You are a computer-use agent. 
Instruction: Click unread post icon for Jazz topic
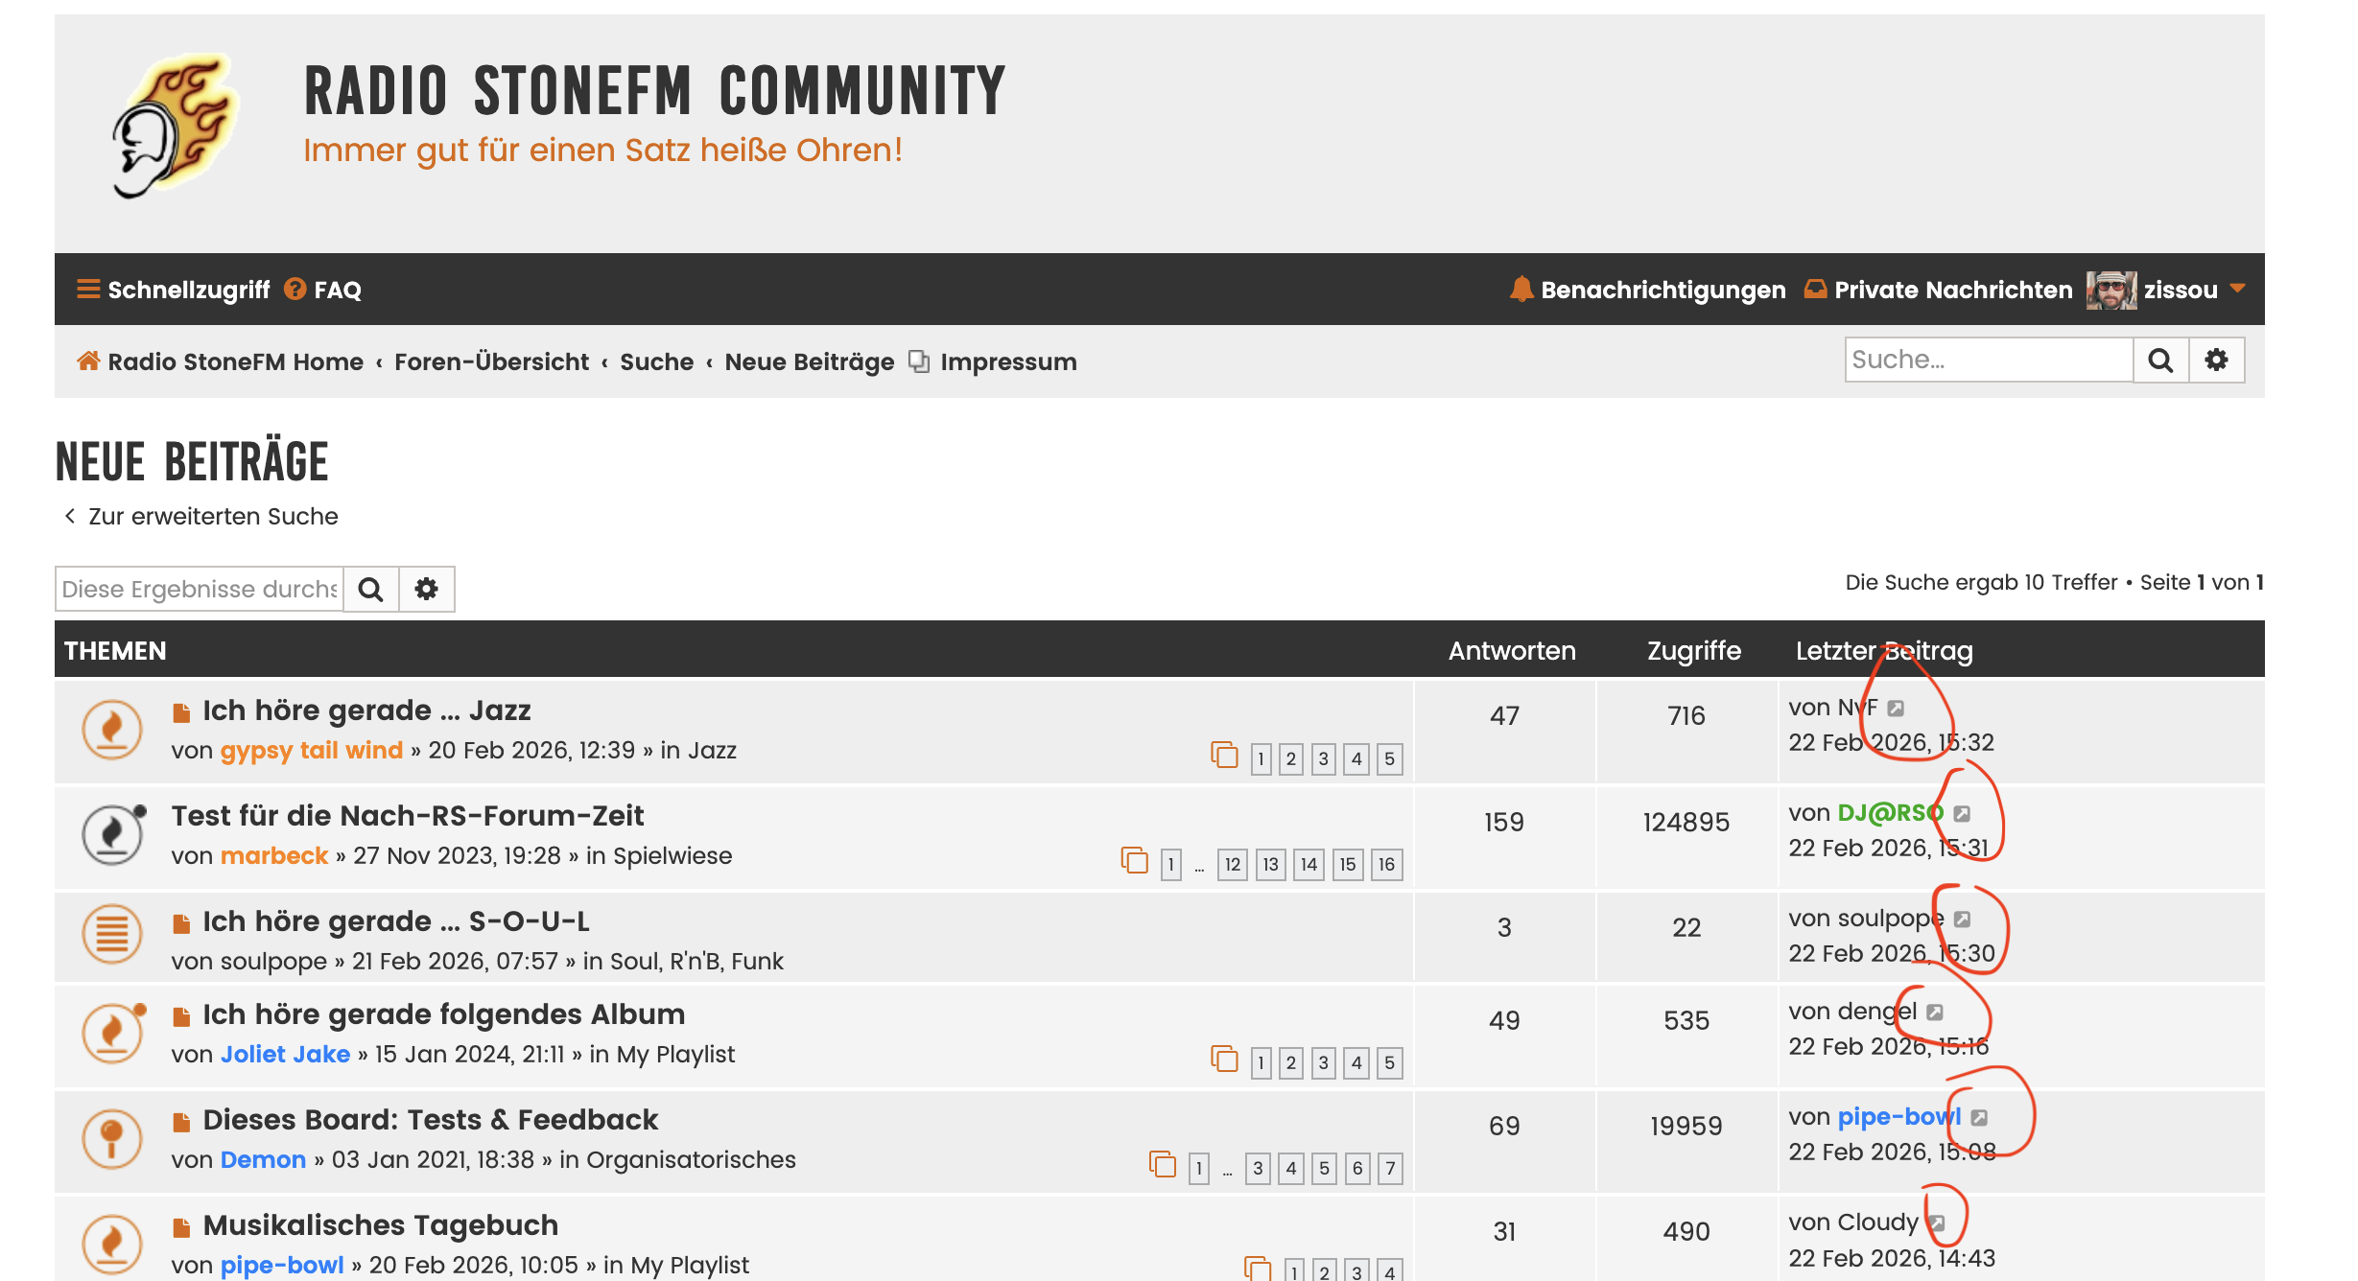181,712
